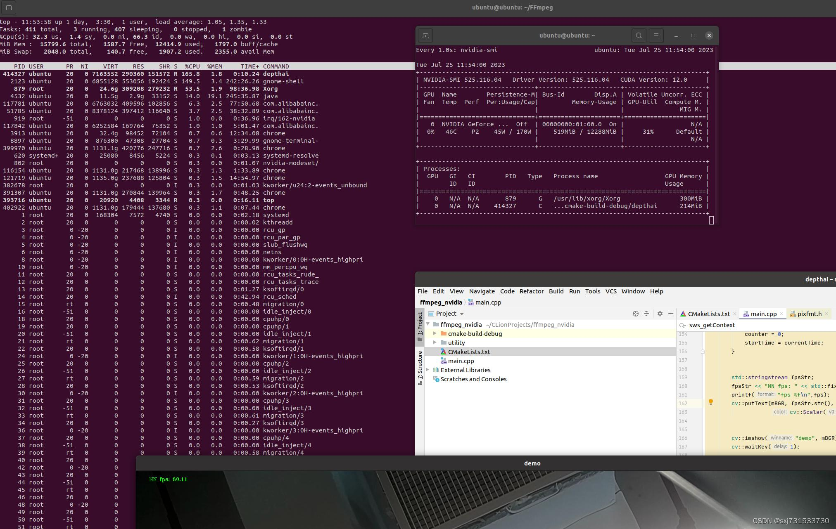Expand the cmake-build-debug folder

435,333
